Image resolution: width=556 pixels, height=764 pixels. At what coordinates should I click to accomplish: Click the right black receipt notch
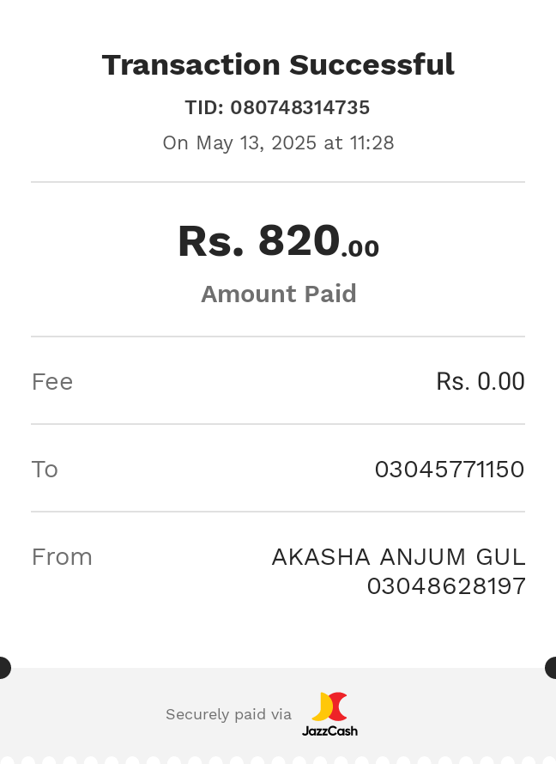coord(551,668)
